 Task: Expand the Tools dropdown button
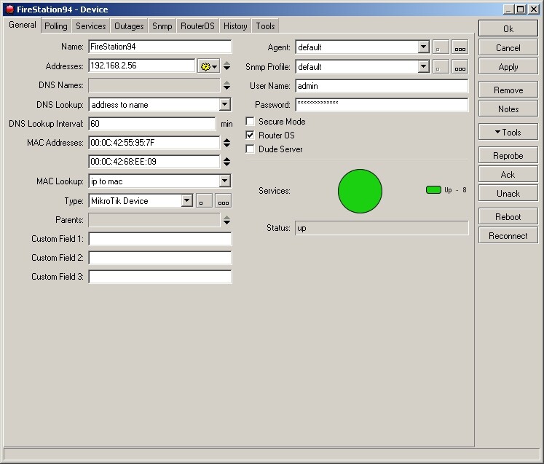508,133
